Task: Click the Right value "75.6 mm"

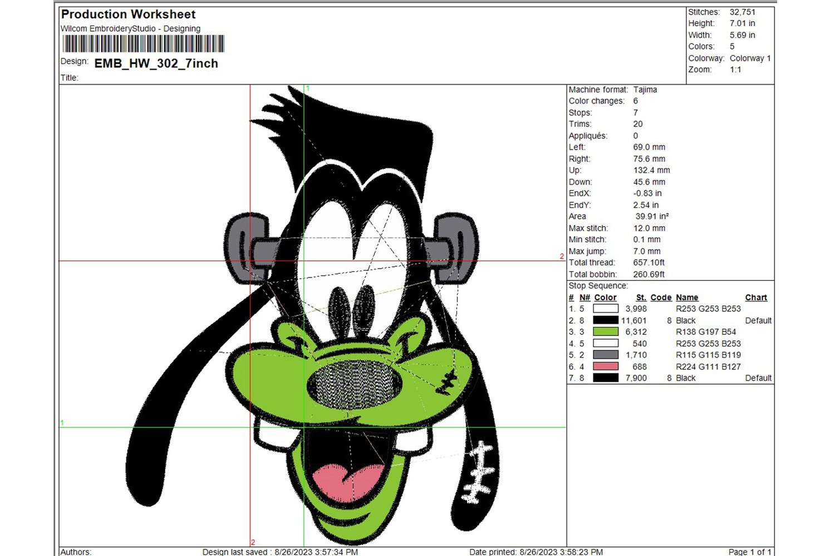Action: [x=650, y=159]
